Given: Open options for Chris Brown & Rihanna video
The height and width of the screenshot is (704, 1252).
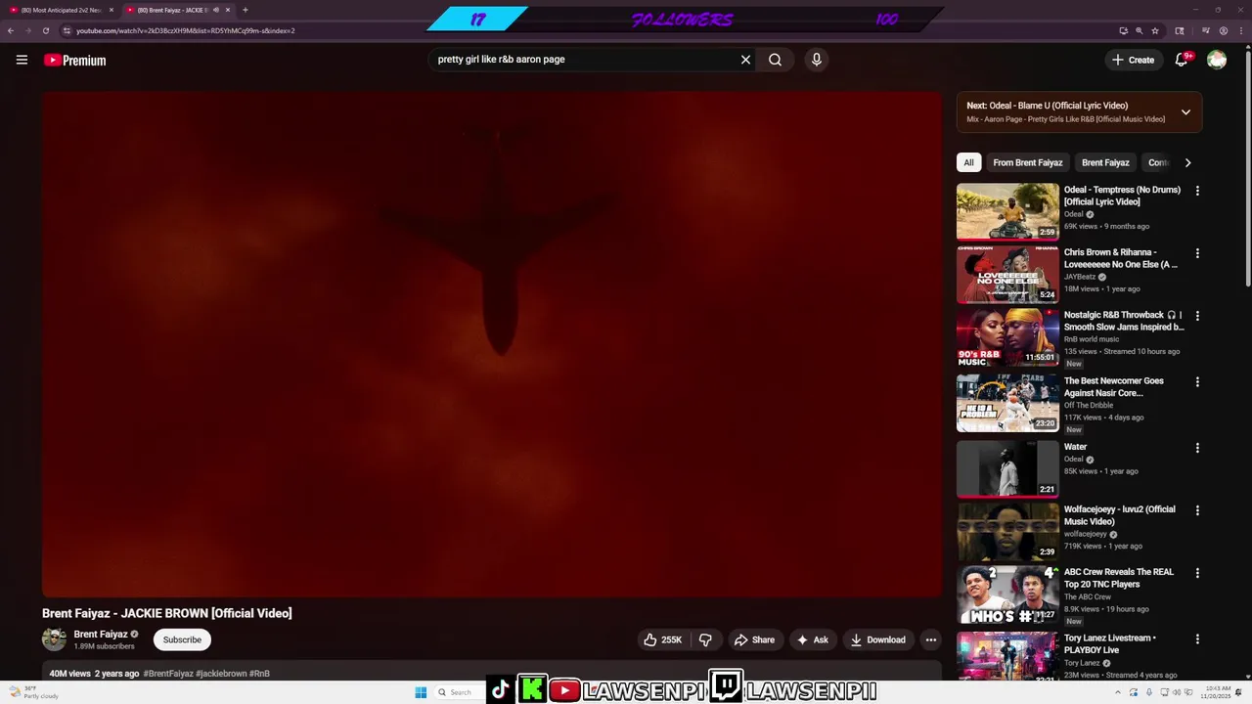Looking at the screenshot, I should (x=1197, y=253).
